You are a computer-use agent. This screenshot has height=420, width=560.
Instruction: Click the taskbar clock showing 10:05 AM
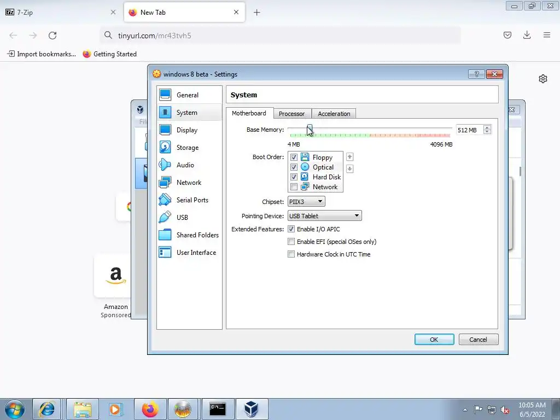pyautogui.click(x=532, y=410)
